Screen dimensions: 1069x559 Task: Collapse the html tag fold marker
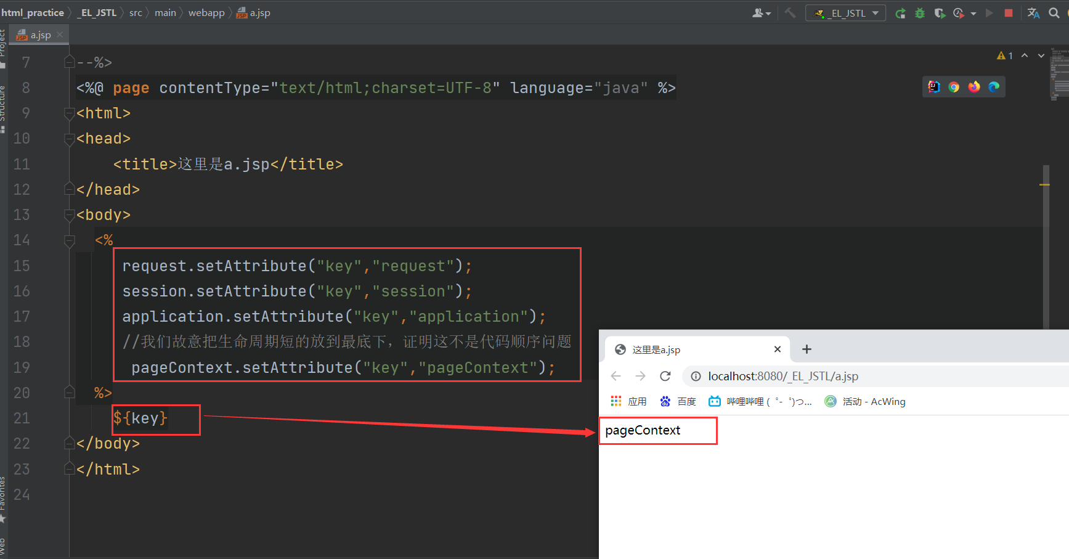[70, 113]
